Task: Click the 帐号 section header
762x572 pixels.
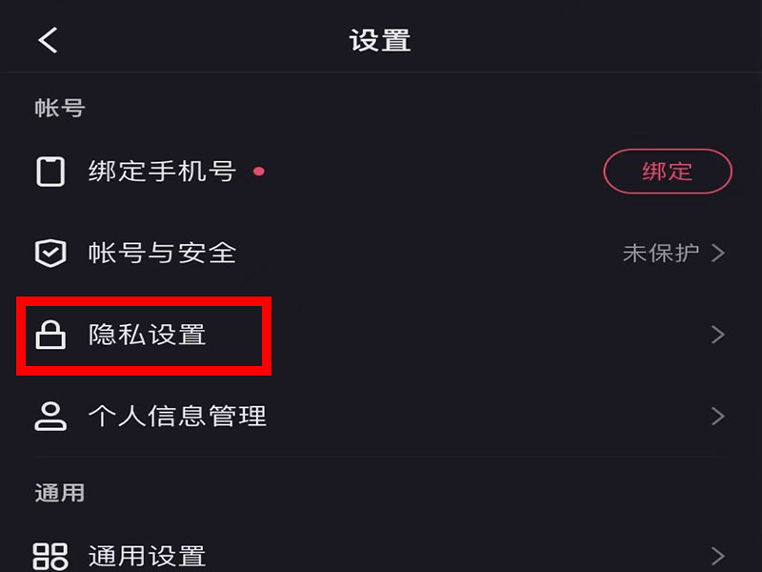Action: coord(60,108)
